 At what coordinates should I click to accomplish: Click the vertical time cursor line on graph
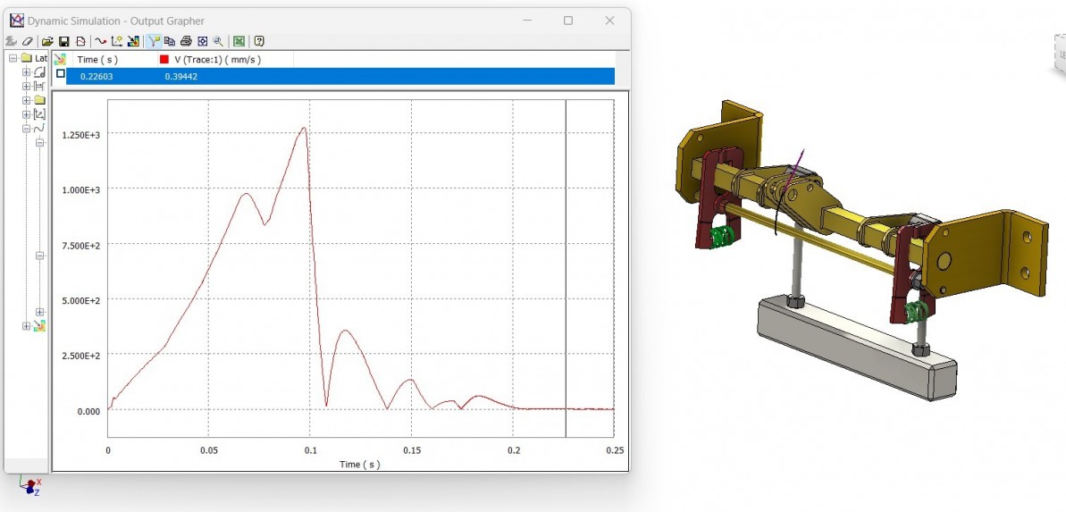[x=566, y=268]
